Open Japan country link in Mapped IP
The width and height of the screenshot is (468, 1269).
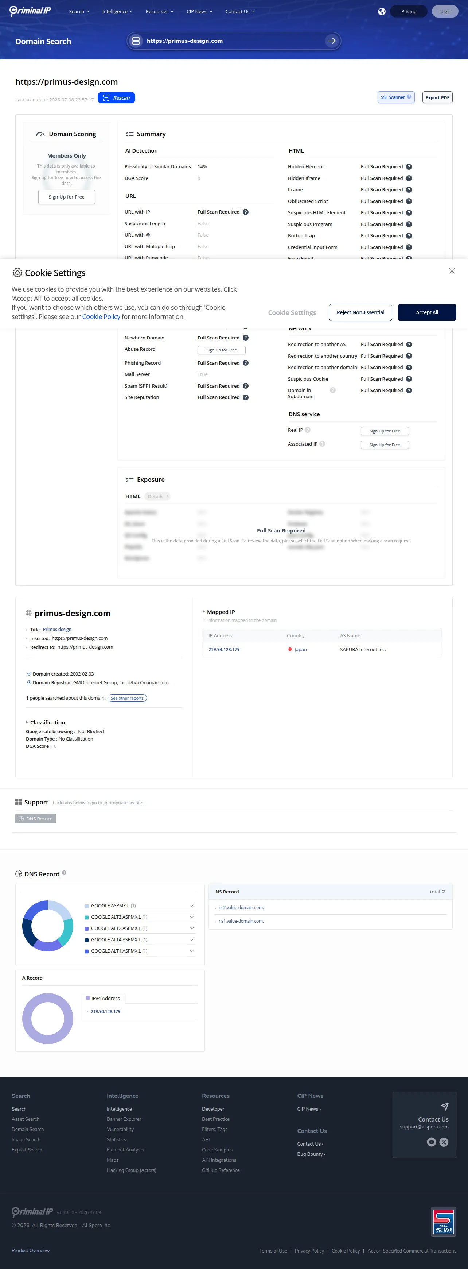300,649
